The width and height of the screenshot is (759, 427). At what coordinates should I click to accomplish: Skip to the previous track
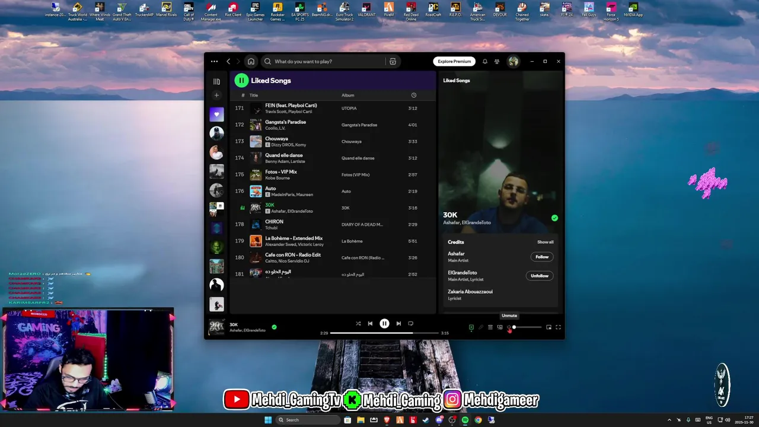tap(370, 324)
